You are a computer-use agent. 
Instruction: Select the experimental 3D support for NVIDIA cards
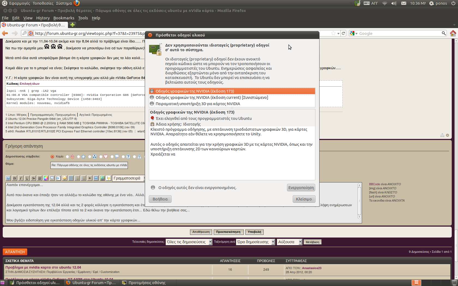coord(232,104)
